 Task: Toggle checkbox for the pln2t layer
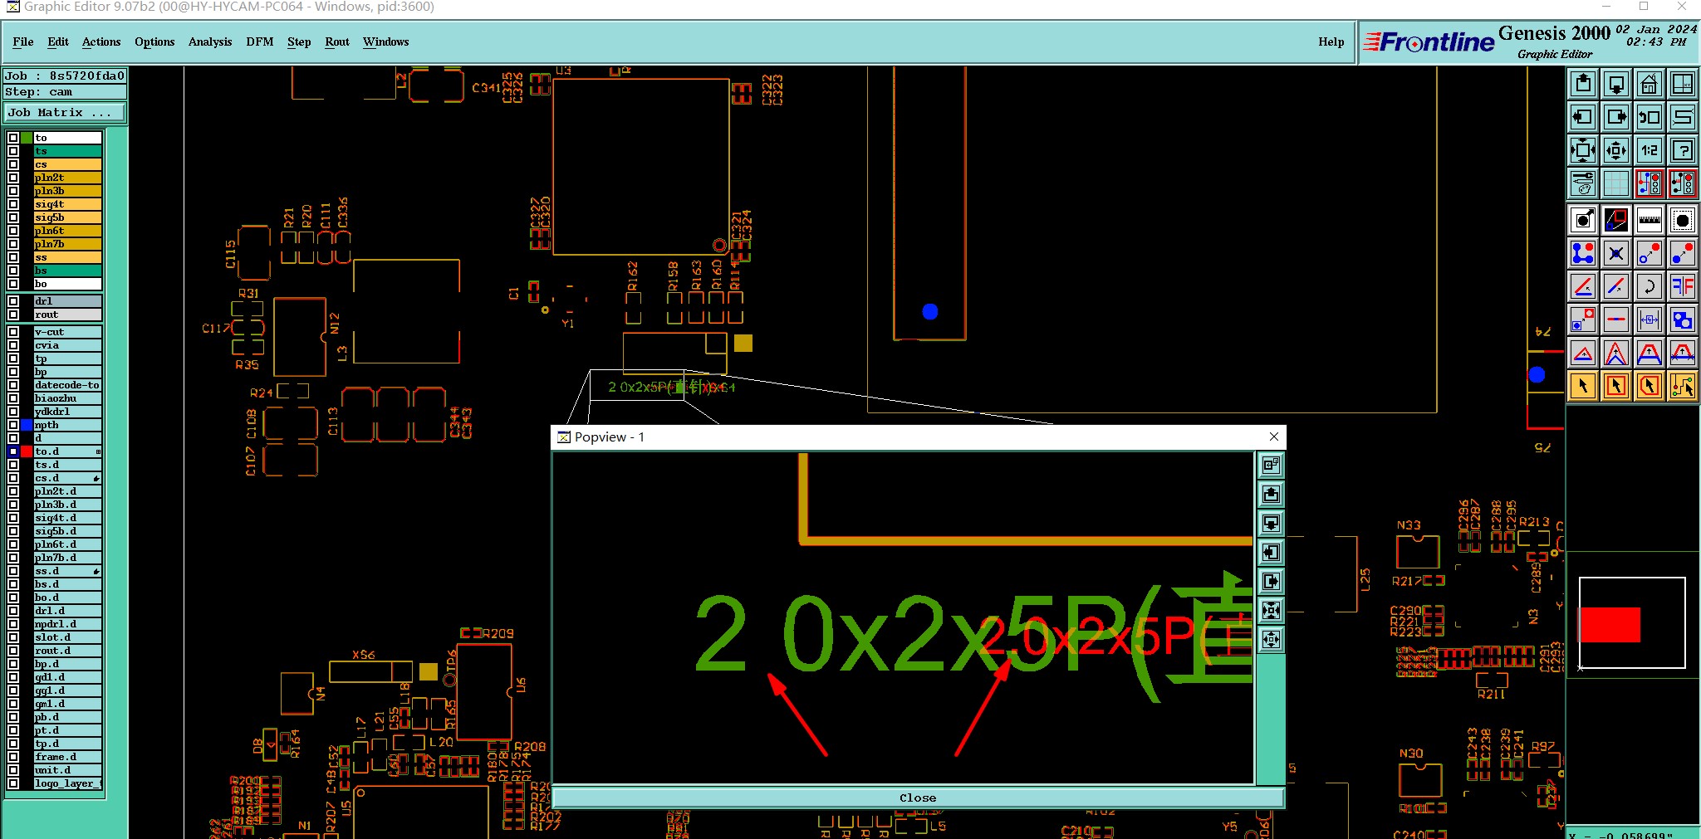(x=13, y=178)
